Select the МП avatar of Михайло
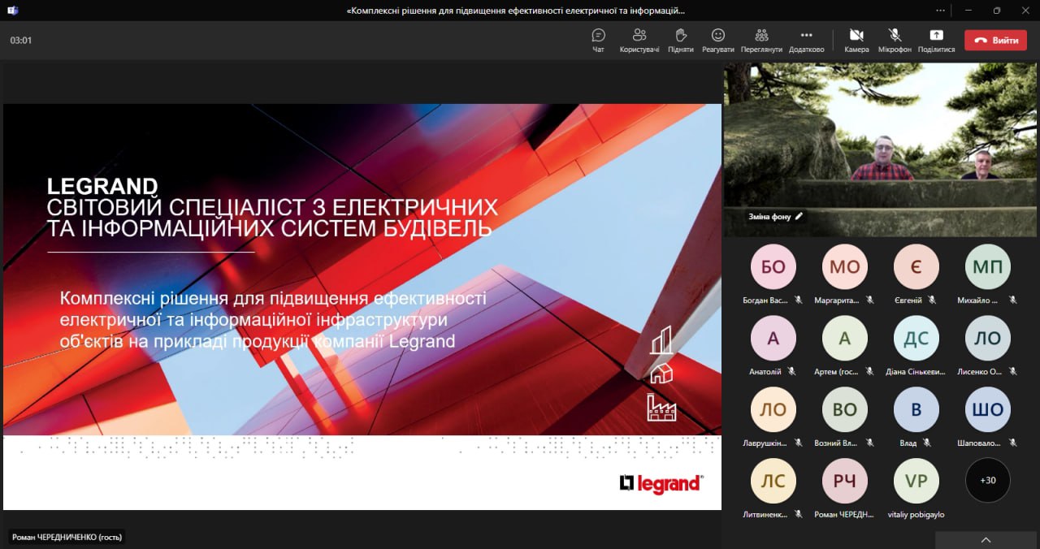Screen dimensions: 1040x549 [988, 267]
